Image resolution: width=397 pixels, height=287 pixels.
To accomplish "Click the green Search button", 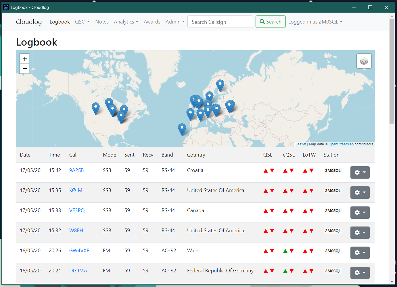I will (x=271, y=22).
